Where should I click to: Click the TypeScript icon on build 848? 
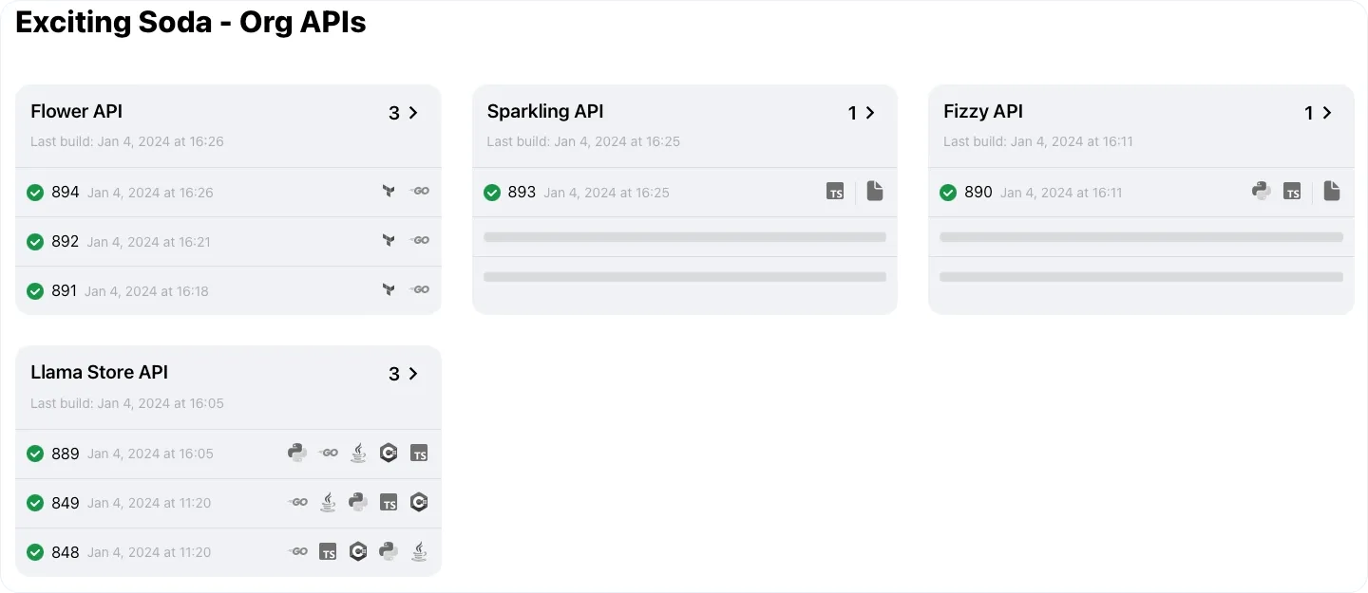point(328,551)
